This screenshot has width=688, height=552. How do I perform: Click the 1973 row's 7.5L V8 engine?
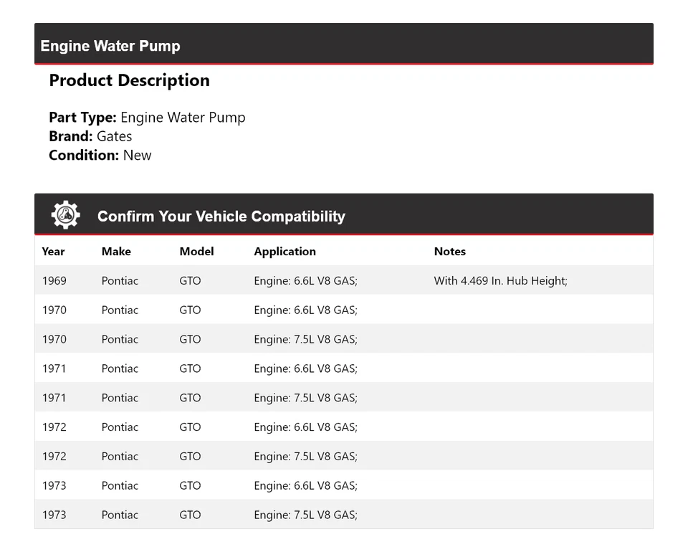click(305, 515)
